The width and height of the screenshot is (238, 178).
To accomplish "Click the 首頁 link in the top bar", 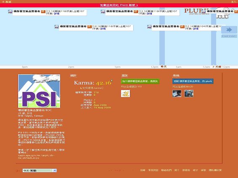I will [8, 2].
